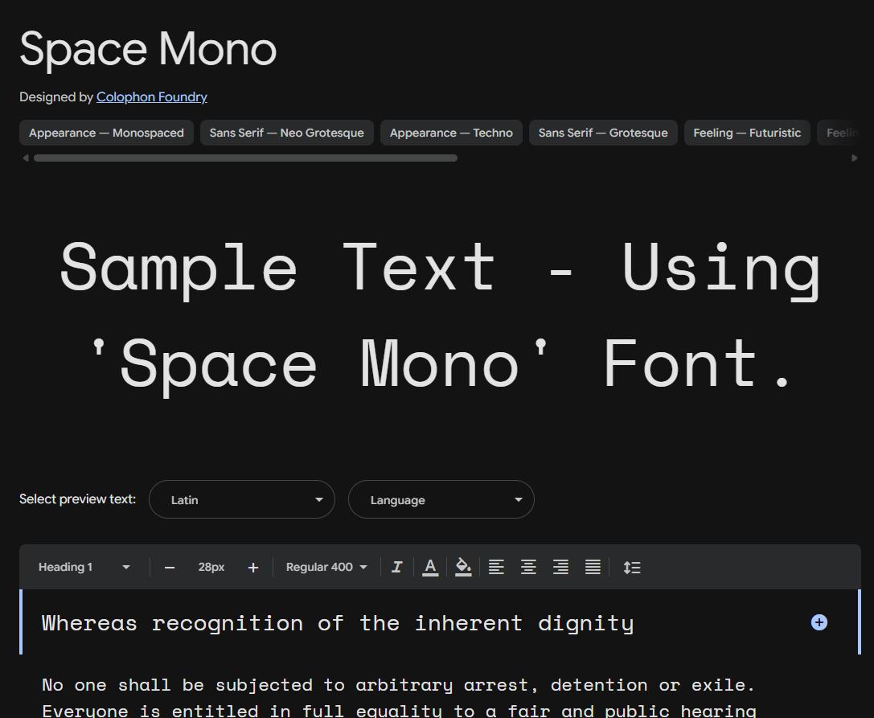
Task: Select the Sans Serif — Grotesque tag
Action: pyautogui.click(x=603, y=133)
